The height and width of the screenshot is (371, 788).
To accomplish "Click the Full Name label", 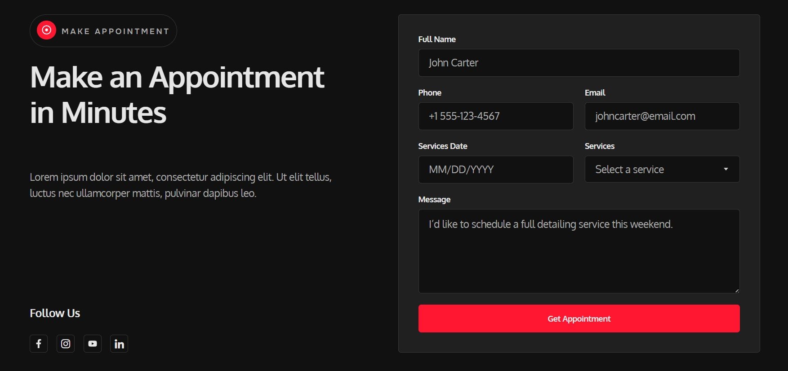I will coord(437,39).
